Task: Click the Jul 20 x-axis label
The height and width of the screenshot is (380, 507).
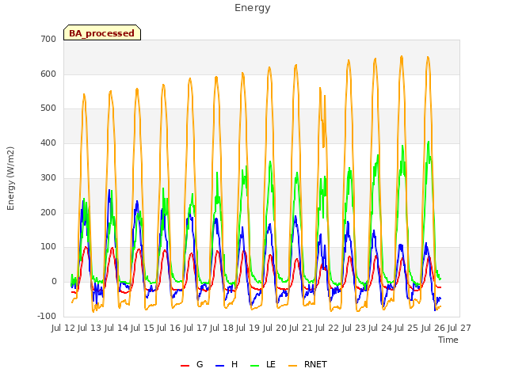Action: click(275, 329)
